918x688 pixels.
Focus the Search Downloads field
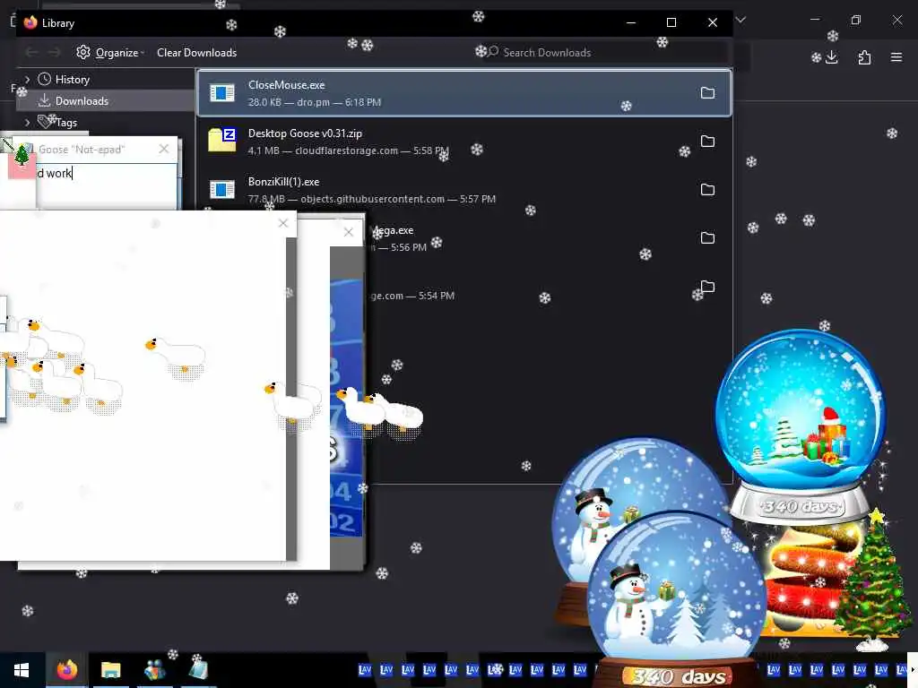pos(603,53)
